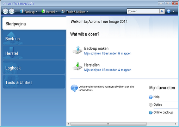Open Help in Mijn favorieten
Image resolution: width=179 pixels, height=127 pixels.
click(x=156, y=97)
